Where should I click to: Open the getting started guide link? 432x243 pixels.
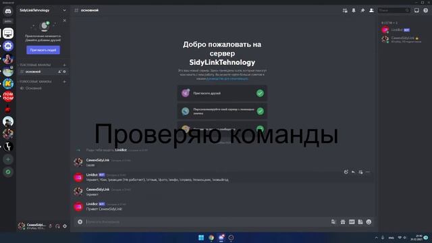pos(227,78)
